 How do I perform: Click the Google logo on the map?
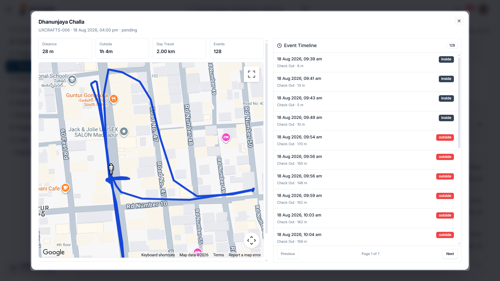(x=54, y=252)
